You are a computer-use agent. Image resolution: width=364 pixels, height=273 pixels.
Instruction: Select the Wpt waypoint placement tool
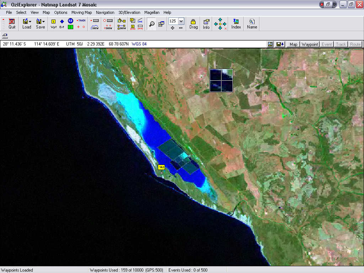coord(54,22)
